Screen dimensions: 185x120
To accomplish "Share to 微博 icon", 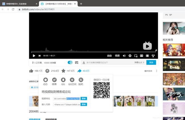I will (x=54, y=80).
